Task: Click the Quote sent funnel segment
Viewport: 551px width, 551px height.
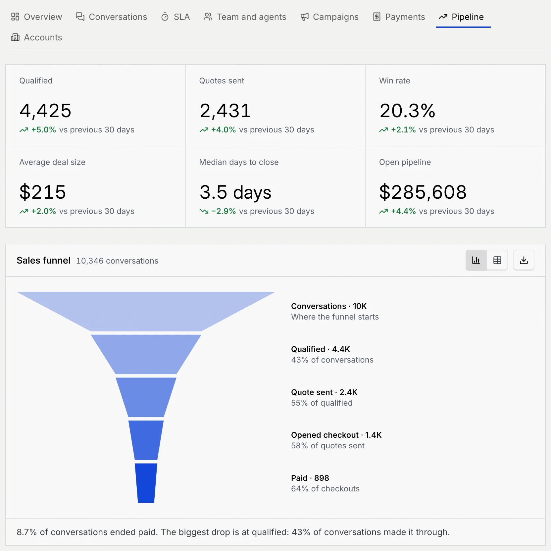Action: [146, 397]
